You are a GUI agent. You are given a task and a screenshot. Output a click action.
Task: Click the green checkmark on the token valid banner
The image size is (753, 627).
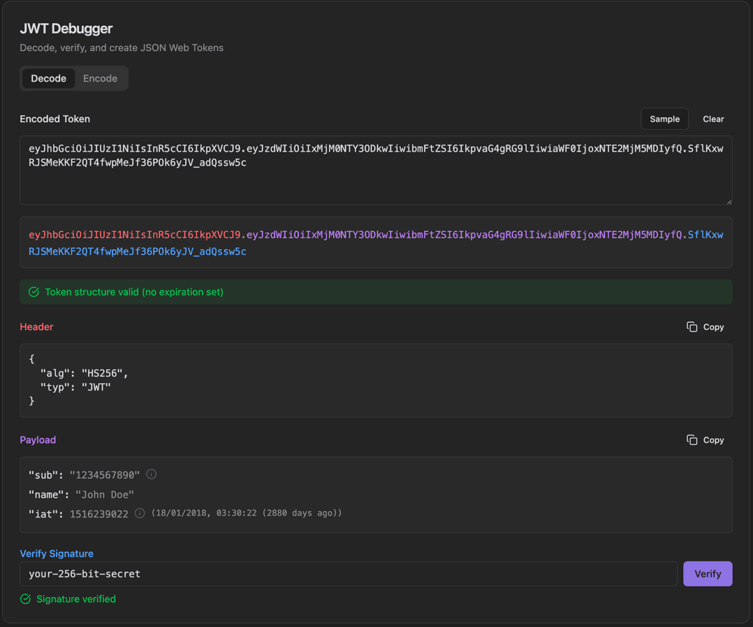click(x=34, y=292)
